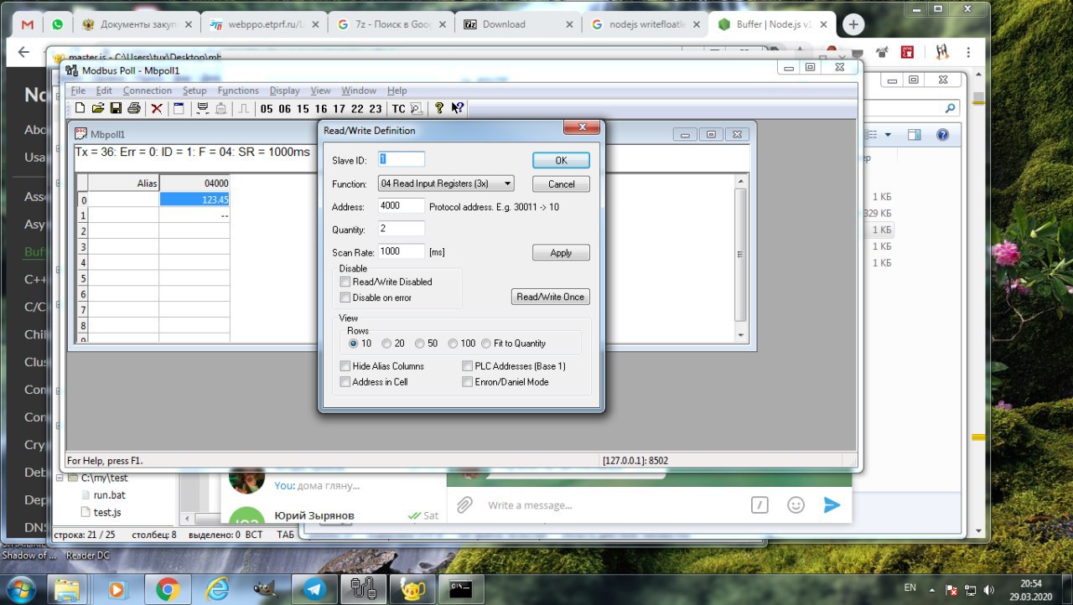This screenshot has height=605, width=1073.
Task: Open the Windows Start button
Action: point(20,589)
